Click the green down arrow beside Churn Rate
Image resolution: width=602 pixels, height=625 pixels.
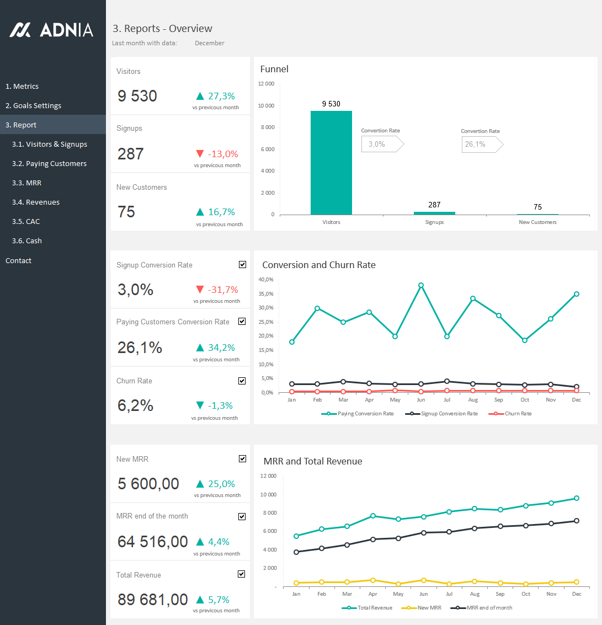(x=200, y=405)
